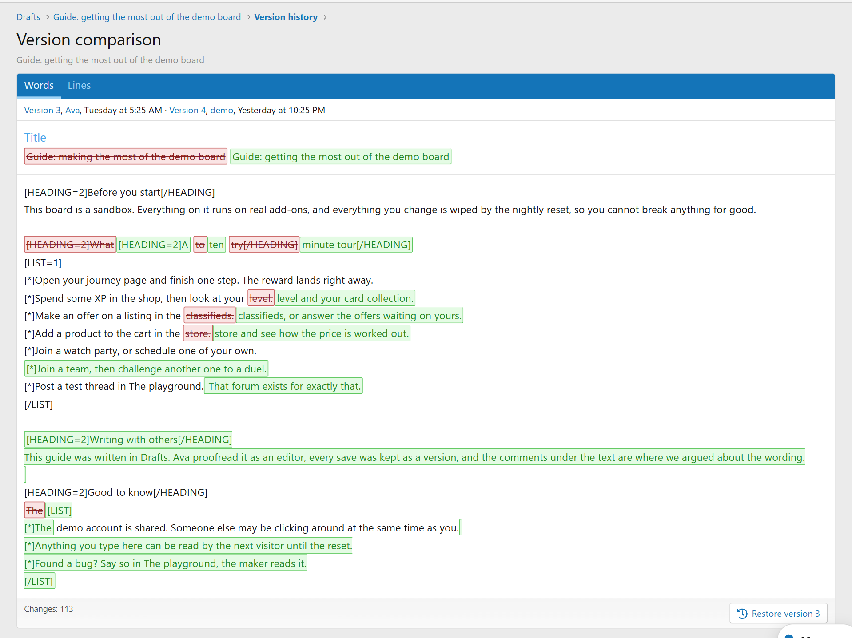Click the deleted old title text

click(126, 157)
